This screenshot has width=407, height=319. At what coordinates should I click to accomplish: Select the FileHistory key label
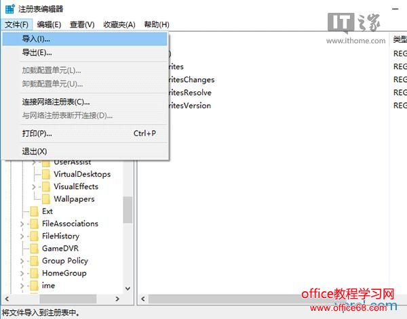point(60,236)
